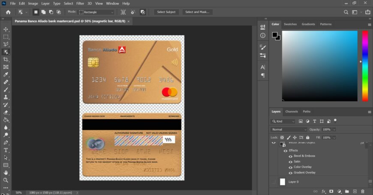Click the delete layer trash icon
Viewport: 373px width, 195px height.
(363, 191)
